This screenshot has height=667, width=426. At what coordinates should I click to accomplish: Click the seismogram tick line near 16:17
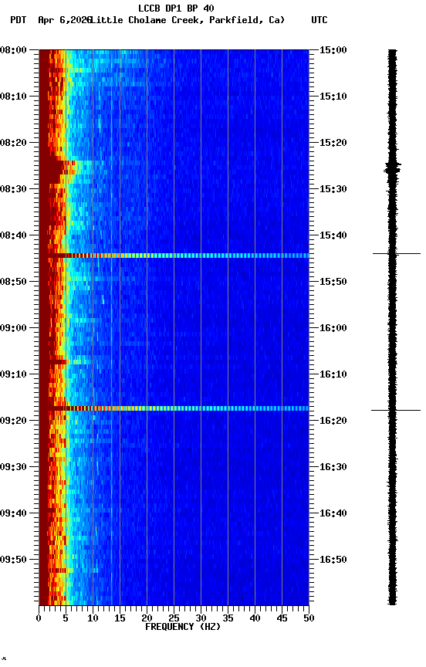[x=396, y=411]
